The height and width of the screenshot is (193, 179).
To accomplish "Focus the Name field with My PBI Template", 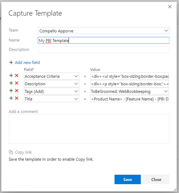I will point(103,40).
